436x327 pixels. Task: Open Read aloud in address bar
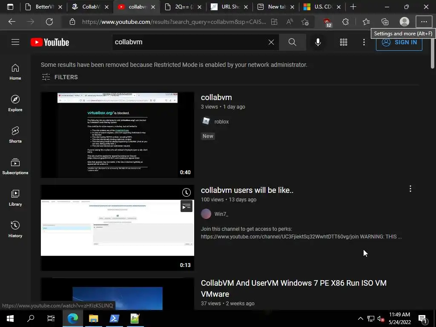[290, 22]
